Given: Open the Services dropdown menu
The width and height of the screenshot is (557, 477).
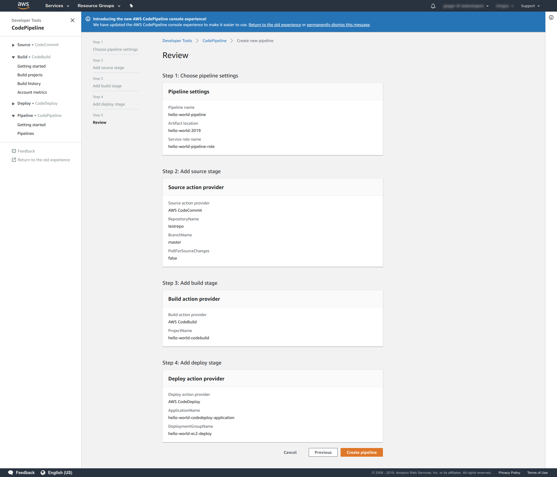Looking at the screenshot, I should (57, 6).
